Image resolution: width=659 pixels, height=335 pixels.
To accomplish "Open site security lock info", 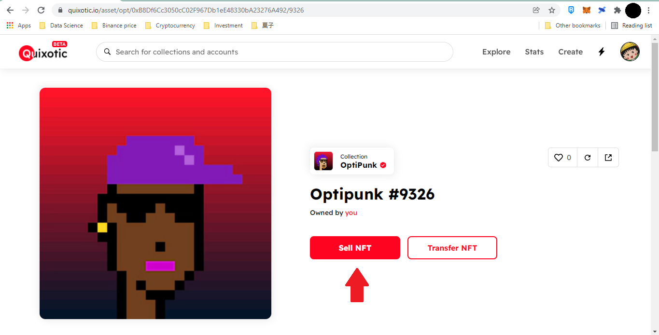I will click(x=60, y=10).
